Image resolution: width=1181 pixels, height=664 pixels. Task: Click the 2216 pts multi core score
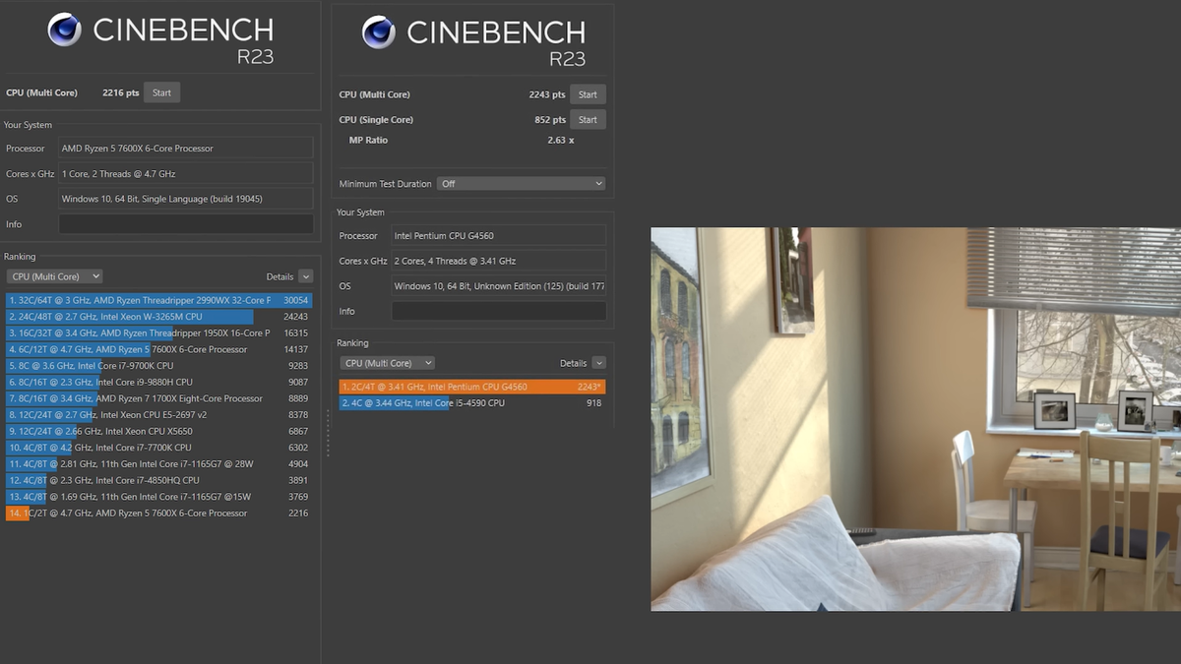coord(121,92)
